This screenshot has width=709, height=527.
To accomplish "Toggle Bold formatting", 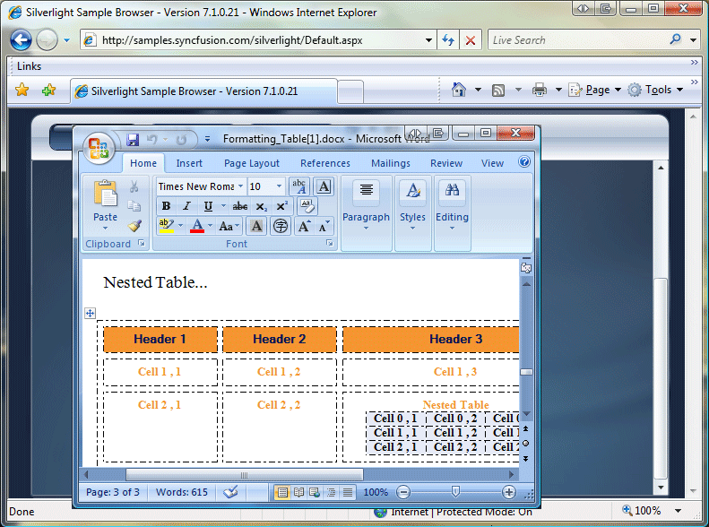I will tap(166, 206).
